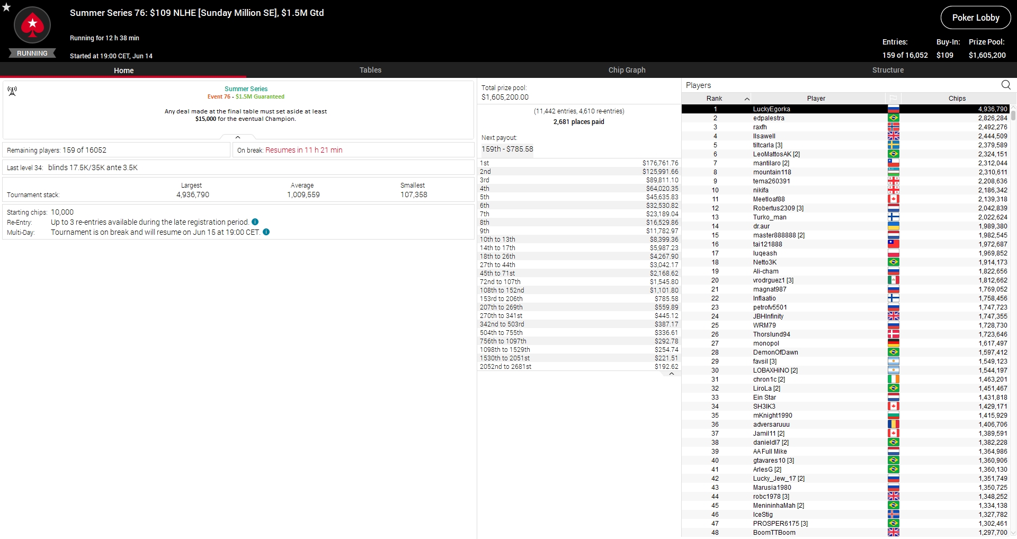This screenshot has width=1017, height=539.
Task: Select player row PROSPER6175 [3]
Action: point(846,524)
